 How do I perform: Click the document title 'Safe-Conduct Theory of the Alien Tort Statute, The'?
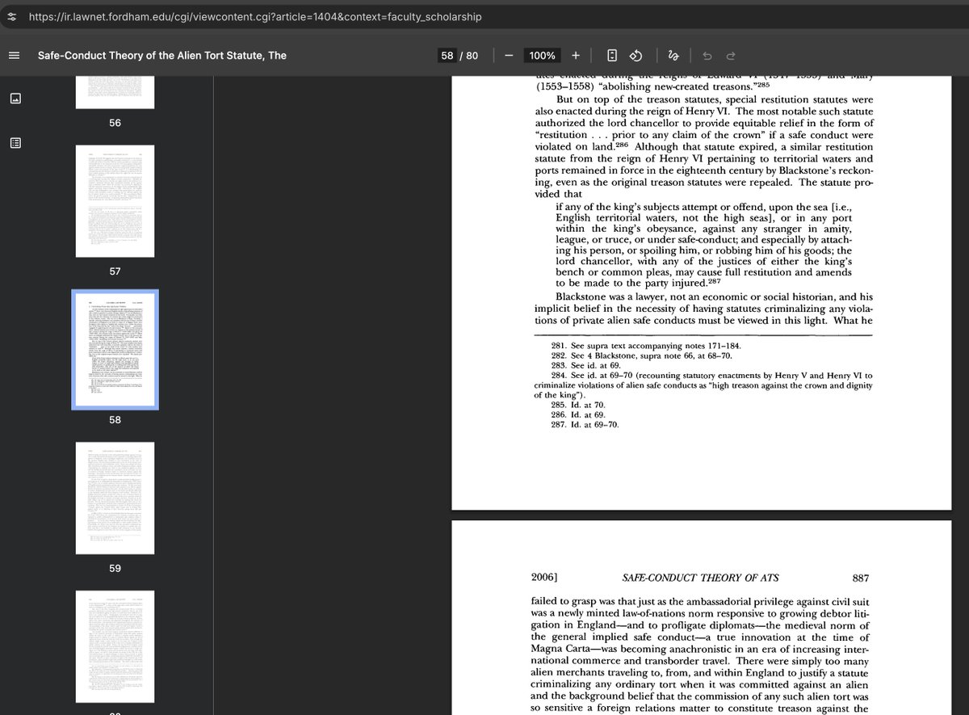(162, 56)
